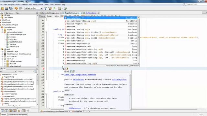
Task: Select executeBatch() completion item
Action: click(101, 41)
